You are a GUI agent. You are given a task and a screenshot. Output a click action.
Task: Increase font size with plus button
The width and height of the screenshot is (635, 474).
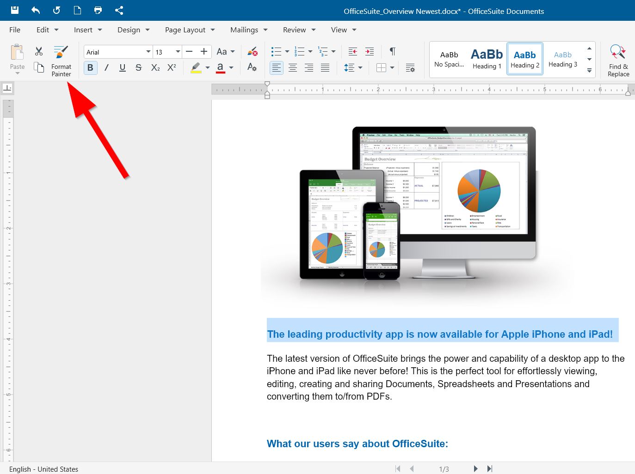click(x=204, y=51)
